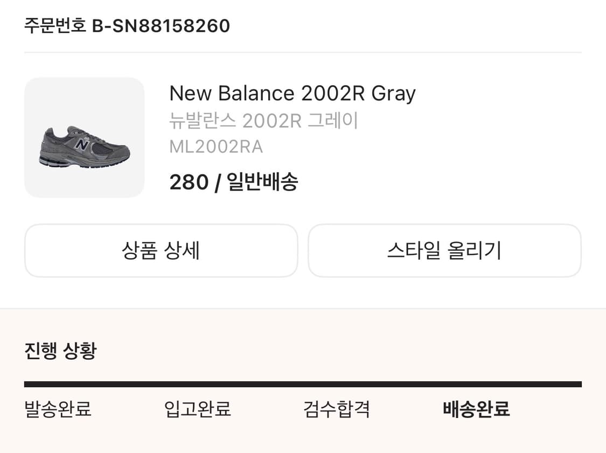
Task: Click the N logo on the shoe
Action: [x=82, y=144]
